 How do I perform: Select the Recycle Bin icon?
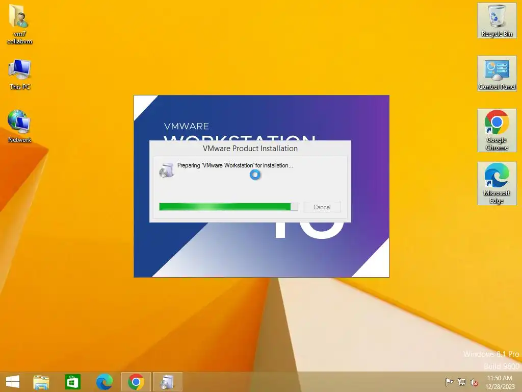click(497, 20)
